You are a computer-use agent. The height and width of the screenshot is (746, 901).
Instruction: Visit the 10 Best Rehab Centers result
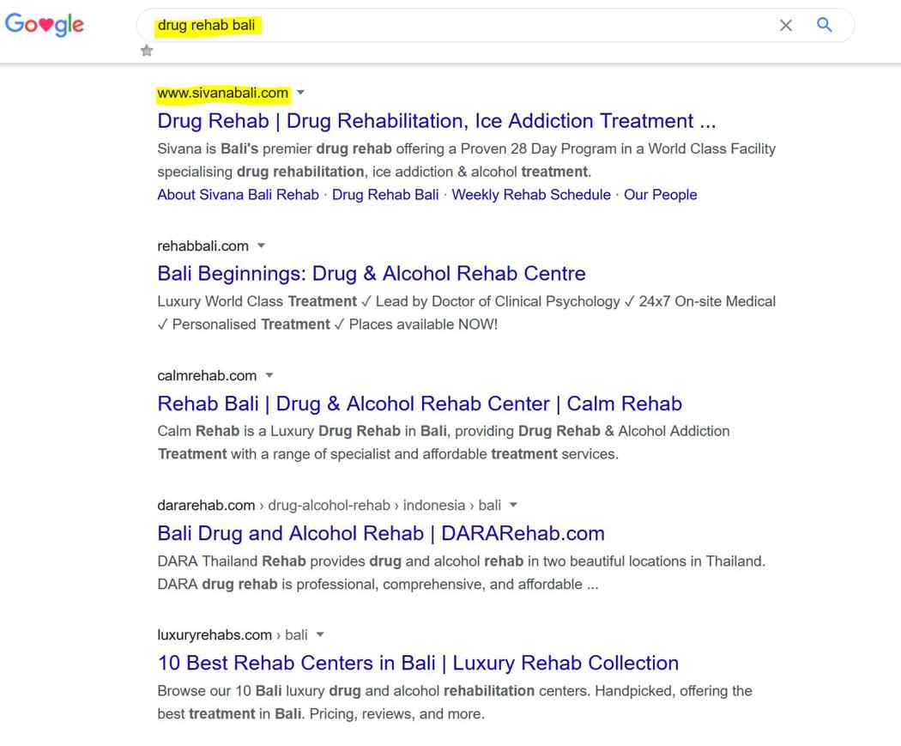[x=417, y=663]
